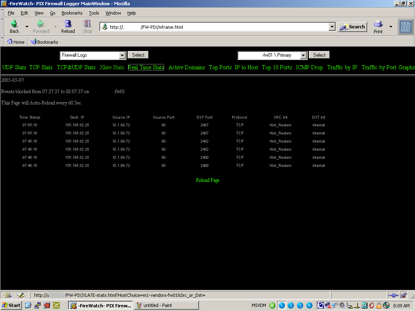Open the fw01 \ Primary dropdown
This screenshot has width=415, height=311.
click(x=304, y=55)
